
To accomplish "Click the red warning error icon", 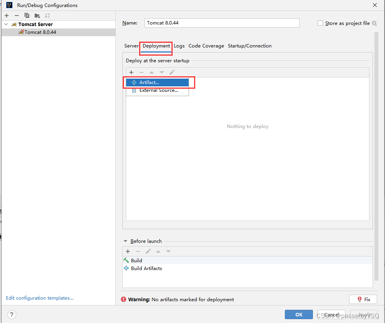I will [124, 299].
